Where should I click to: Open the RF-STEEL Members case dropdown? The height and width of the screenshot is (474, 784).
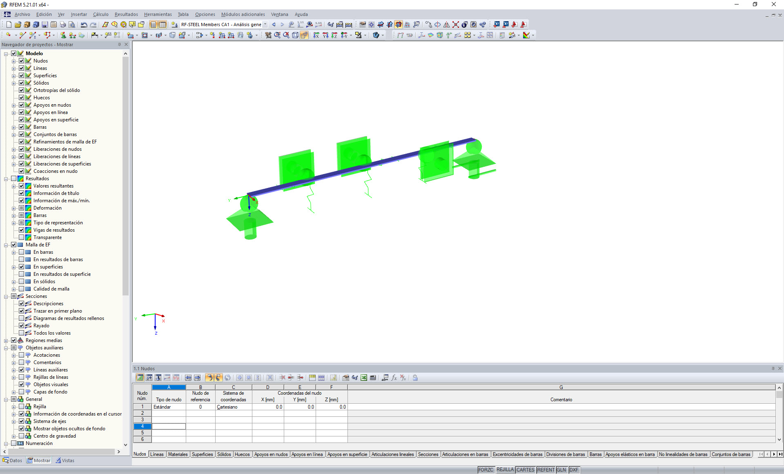[x=265, y=25]
